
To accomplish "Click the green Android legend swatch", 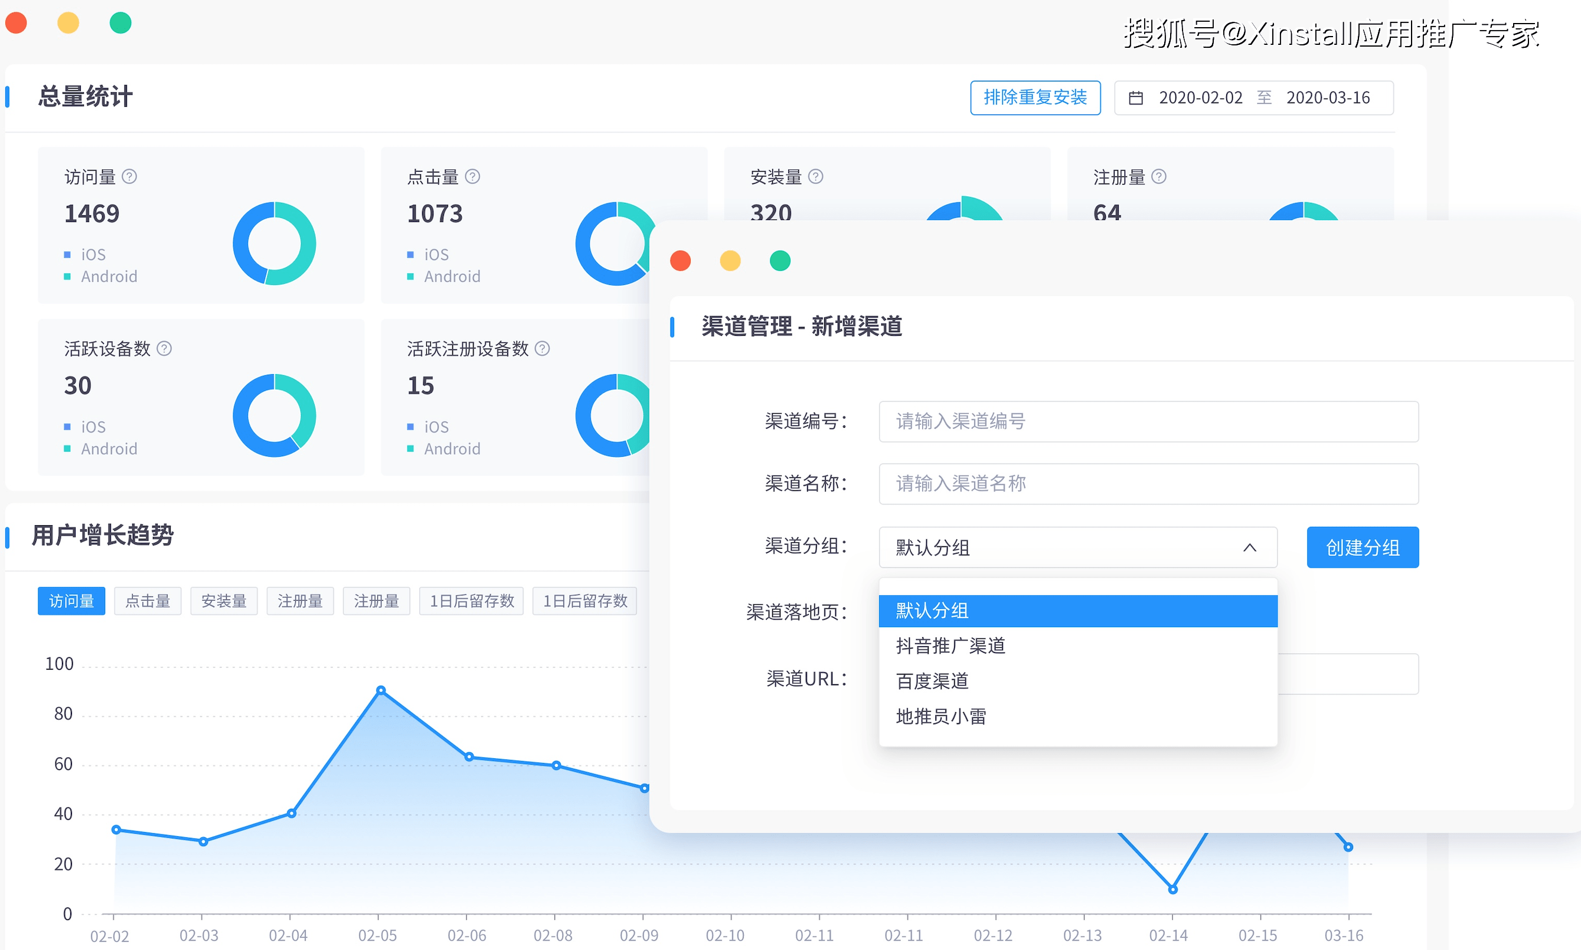I will point(67,277).
